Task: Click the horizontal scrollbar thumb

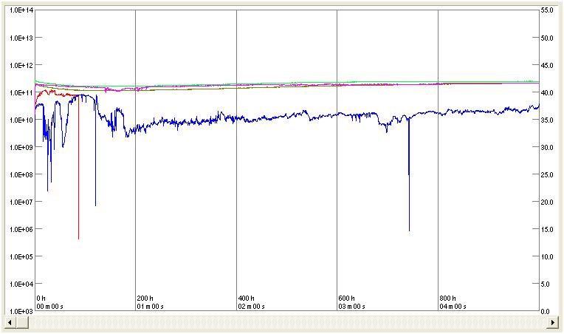Action: pos(22,322)
